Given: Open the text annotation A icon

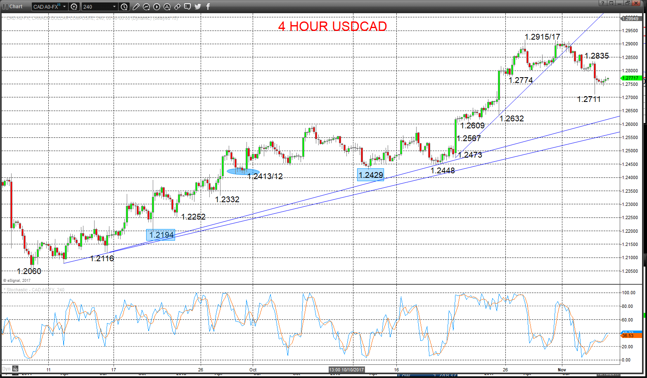Looking at the screenshot, I should 167,7.
